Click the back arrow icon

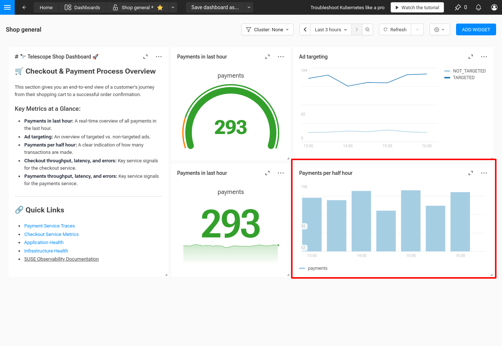click(x=24, y=7)
